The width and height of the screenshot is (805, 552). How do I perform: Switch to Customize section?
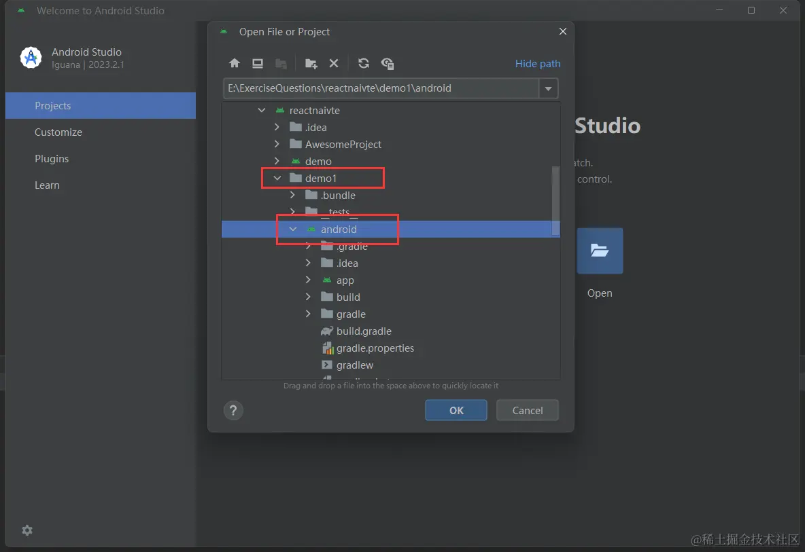101,132
